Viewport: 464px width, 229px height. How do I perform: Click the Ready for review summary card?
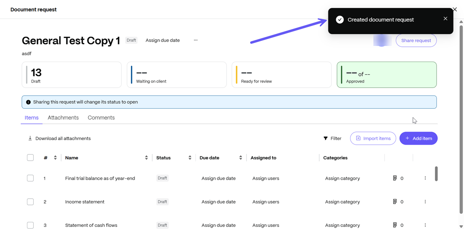tap(281, 75)
